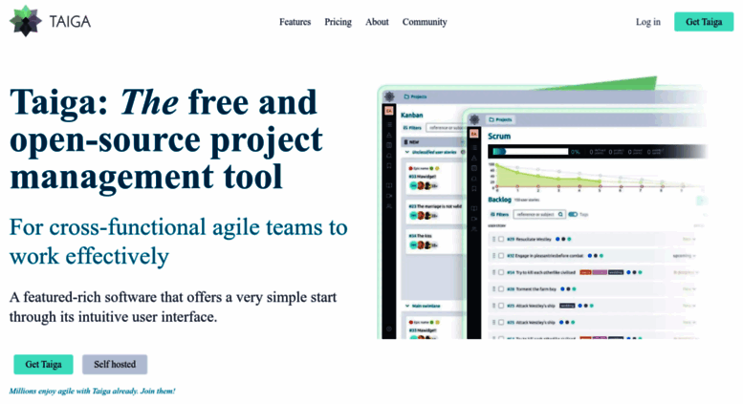Click the video camera icon in Scrum sidebar
The width and height of the screenshot is (743, 404).
coord(474,219)
